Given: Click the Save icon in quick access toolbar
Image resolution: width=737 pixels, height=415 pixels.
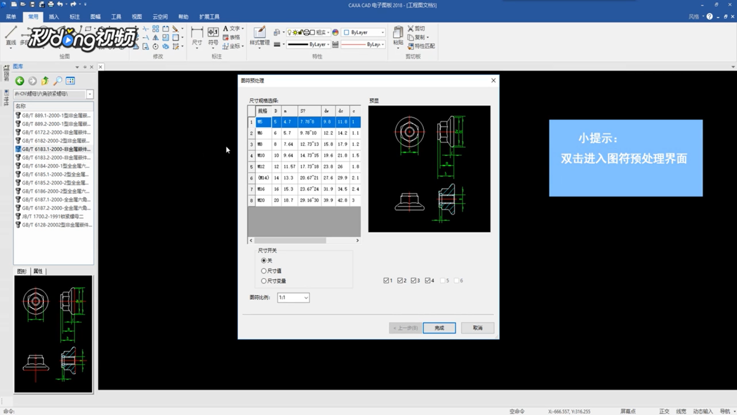Looking at the screenshot, I should click(x=31, y=5).
